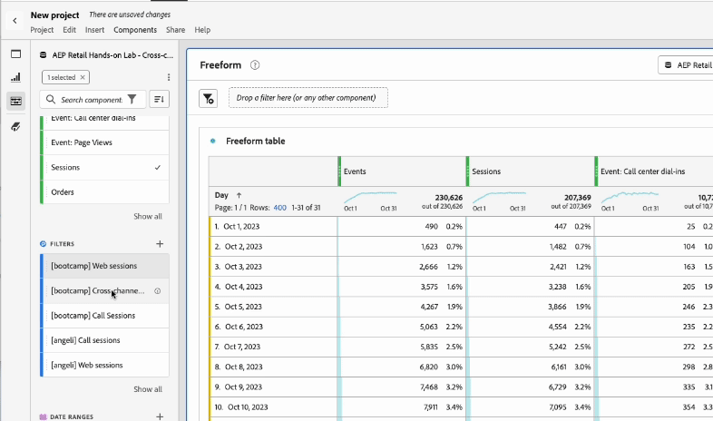Open the Visualizations bar-chart icon in left rail
This screenshot has width=713, height=421.
(x=16, y=77)
